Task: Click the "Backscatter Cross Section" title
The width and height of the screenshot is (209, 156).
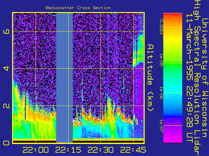Action: tap(78, 8)
